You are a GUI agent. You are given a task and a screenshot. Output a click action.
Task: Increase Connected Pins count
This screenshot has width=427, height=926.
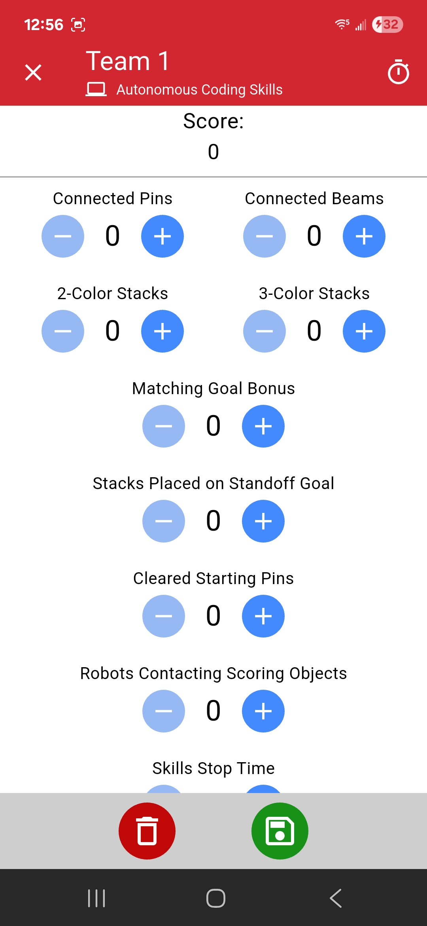(162, 236)
